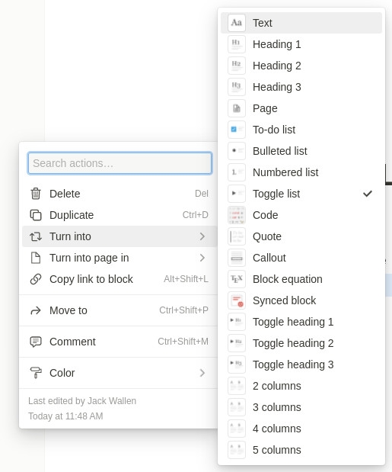392x472 pixels.
Task: Click the Code block icon
Action: [x=237, y=215]
